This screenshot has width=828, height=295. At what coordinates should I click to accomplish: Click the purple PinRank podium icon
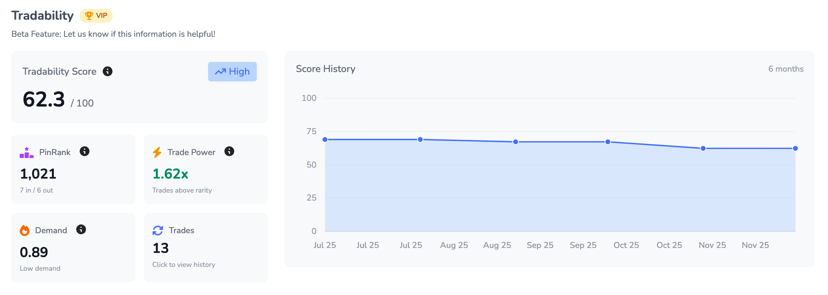pyautogui.click(x=27, y=152)
